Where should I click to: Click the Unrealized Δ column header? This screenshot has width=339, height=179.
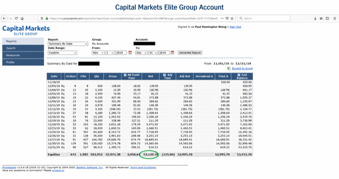click(x=204, y=76)
